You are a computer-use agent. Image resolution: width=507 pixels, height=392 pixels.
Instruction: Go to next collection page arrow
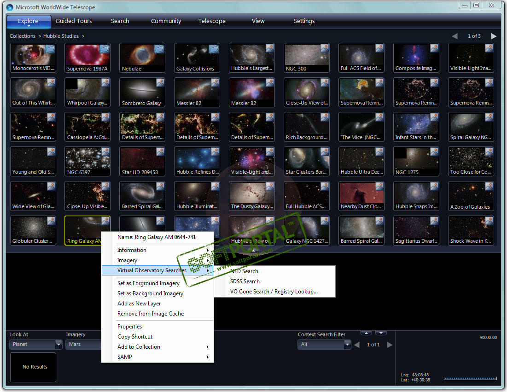click(x=494, y=36)
